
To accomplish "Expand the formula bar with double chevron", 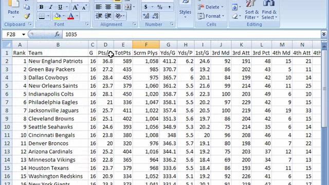I will click(324, 34).
